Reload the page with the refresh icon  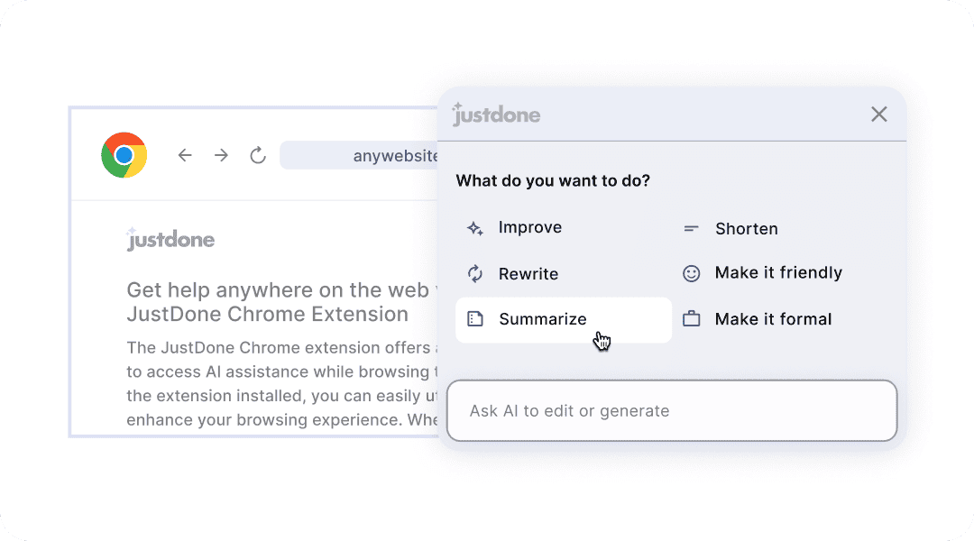(258, 155)
